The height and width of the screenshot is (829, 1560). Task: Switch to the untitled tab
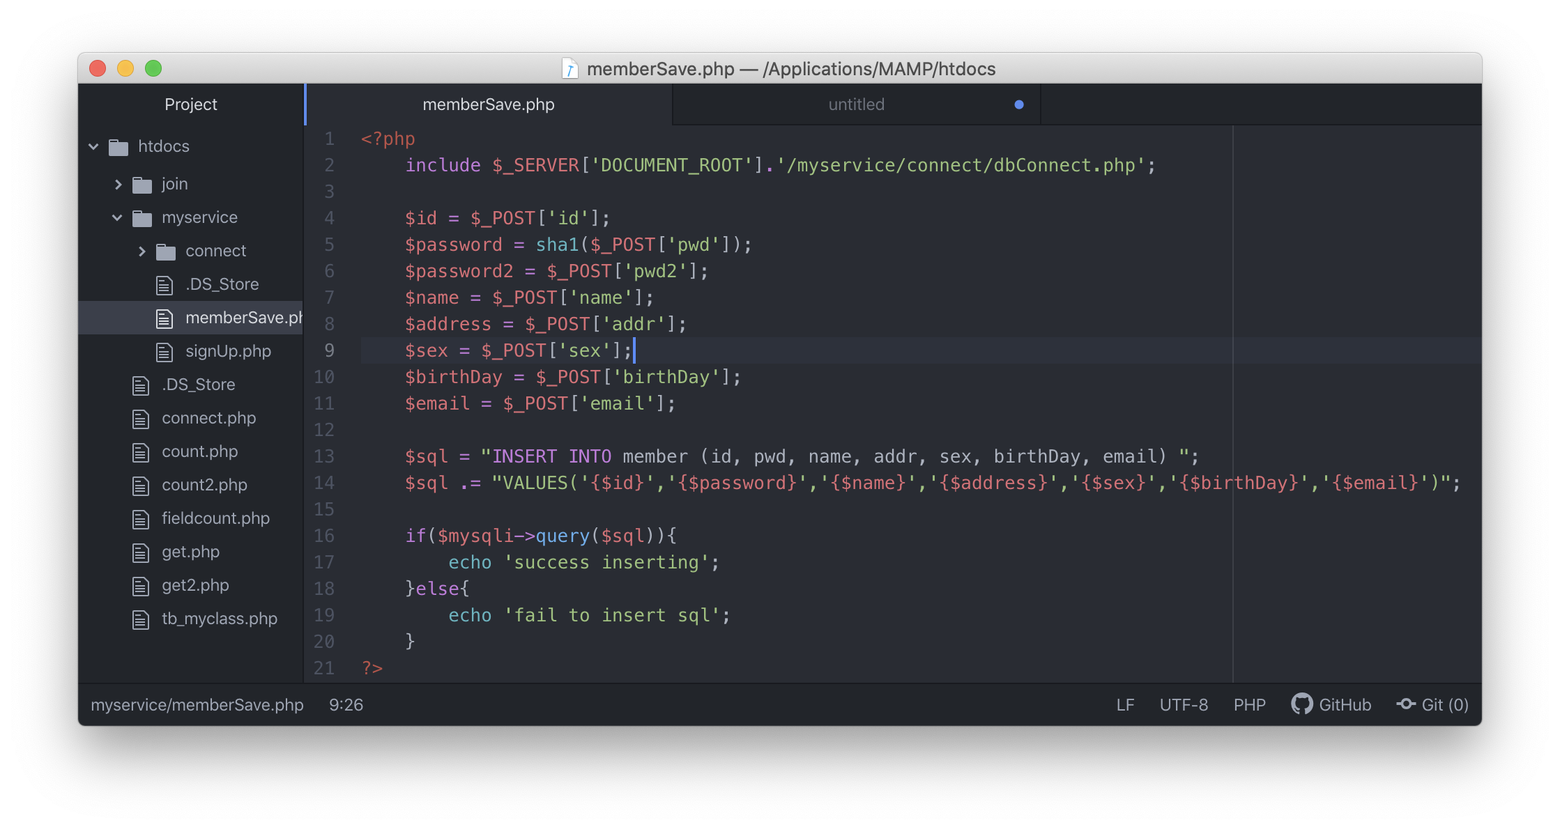tap(857, 103)
